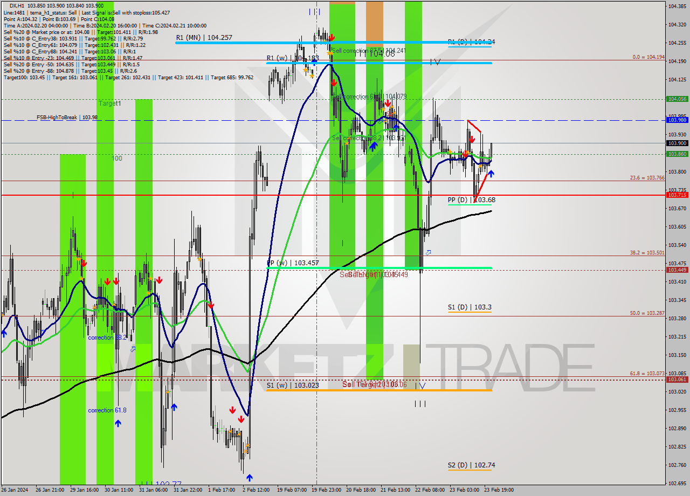Click the 102.695 price scale tick
The image size is (690, 496).
point(677,483)
